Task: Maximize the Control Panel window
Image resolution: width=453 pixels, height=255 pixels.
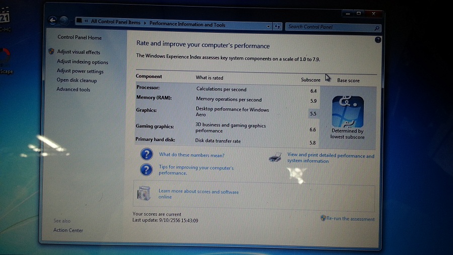Action: [x=358, y=13]
